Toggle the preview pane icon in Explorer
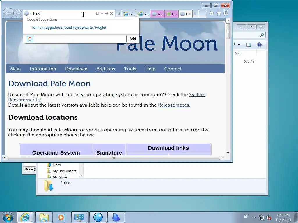 point(249,45)
